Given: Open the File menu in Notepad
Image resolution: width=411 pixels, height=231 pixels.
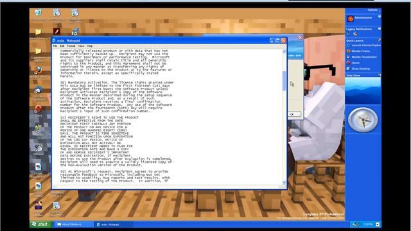Looking at the screenshot, I should [x=55, y=46].
